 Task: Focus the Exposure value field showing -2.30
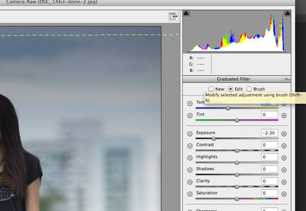[x=269, y=133]
